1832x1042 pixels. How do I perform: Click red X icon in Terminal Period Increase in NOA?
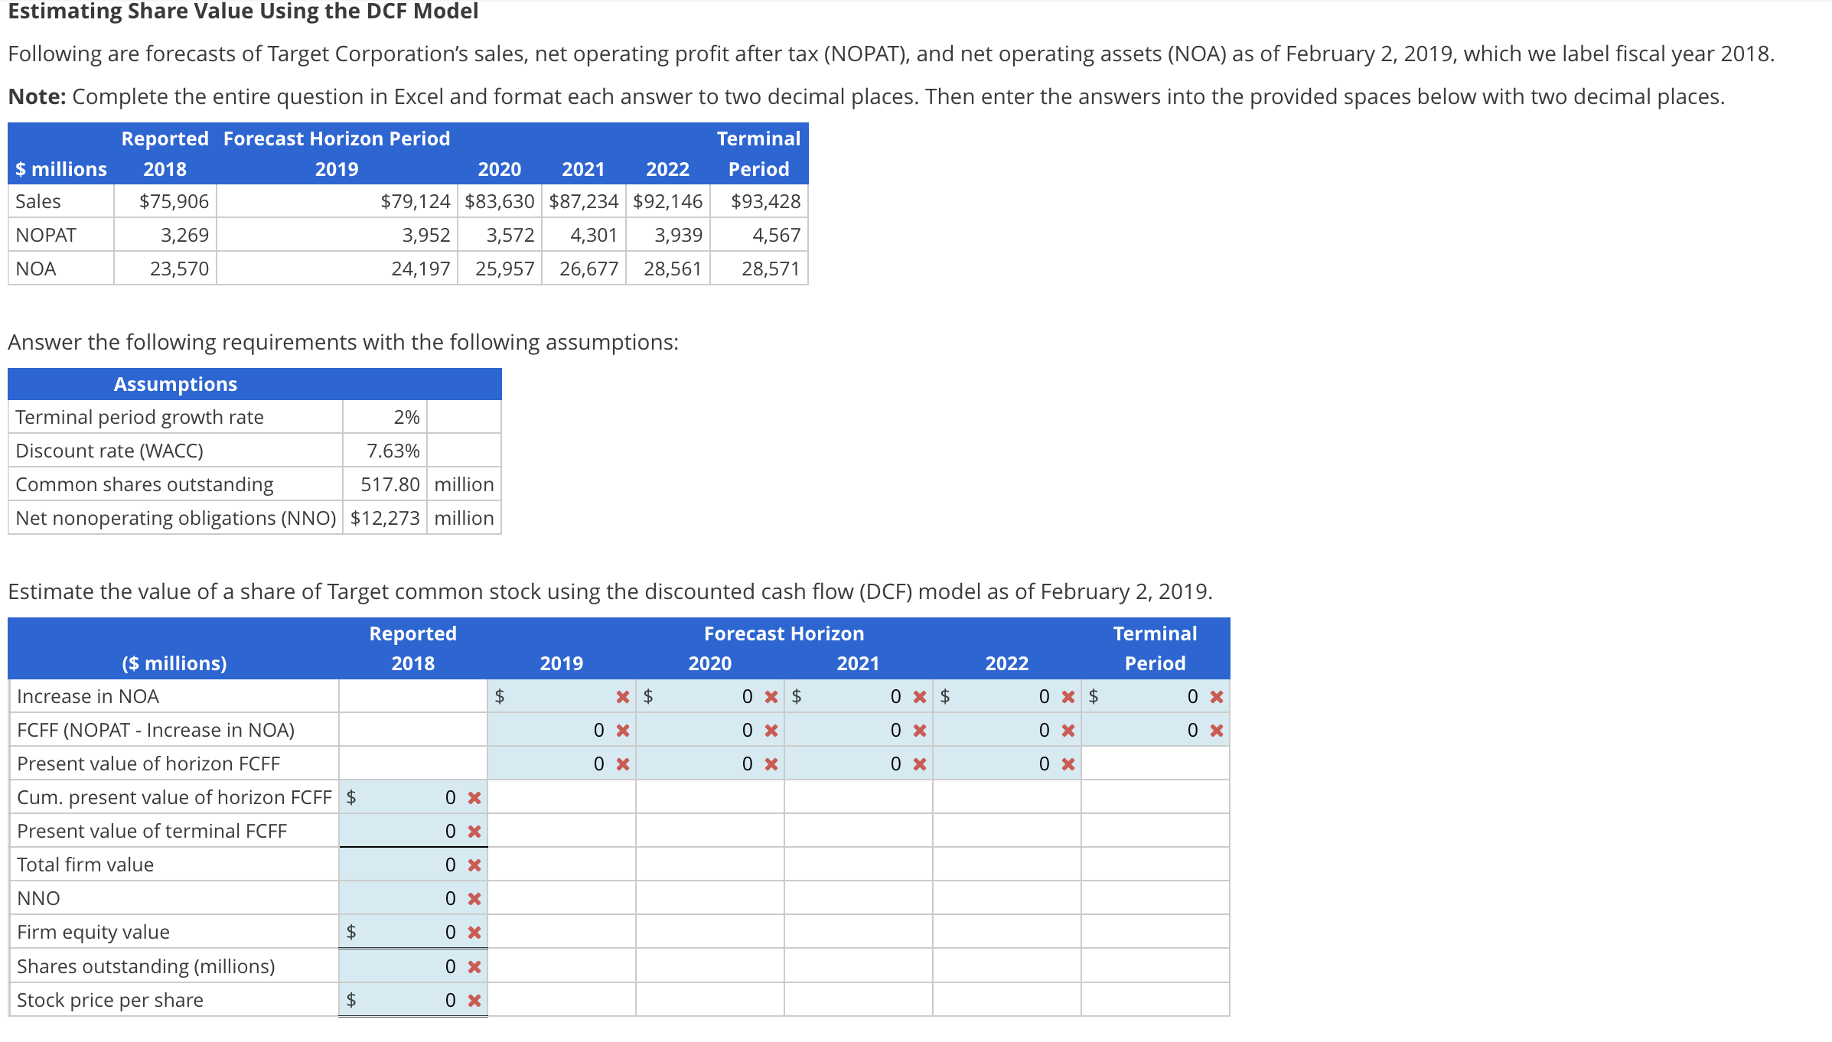(x=1217, y=696)
